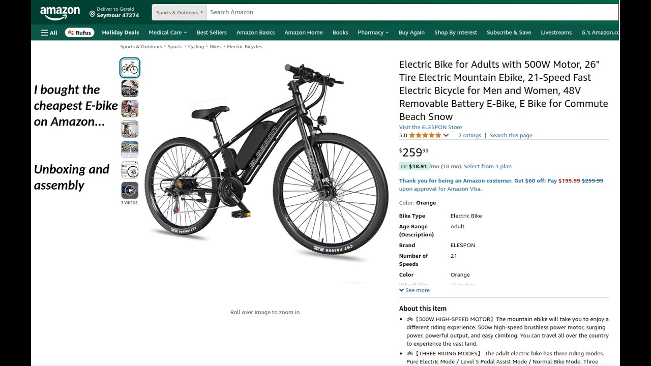651x366 pixels.
Task: Open the Medical Care dropdown menu
Action: (x=168, y=33)
